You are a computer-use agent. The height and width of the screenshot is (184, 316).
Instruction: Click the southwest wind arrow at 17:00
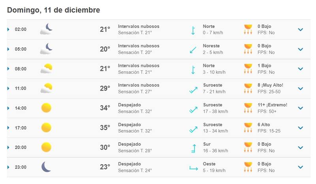pos(193,129)
